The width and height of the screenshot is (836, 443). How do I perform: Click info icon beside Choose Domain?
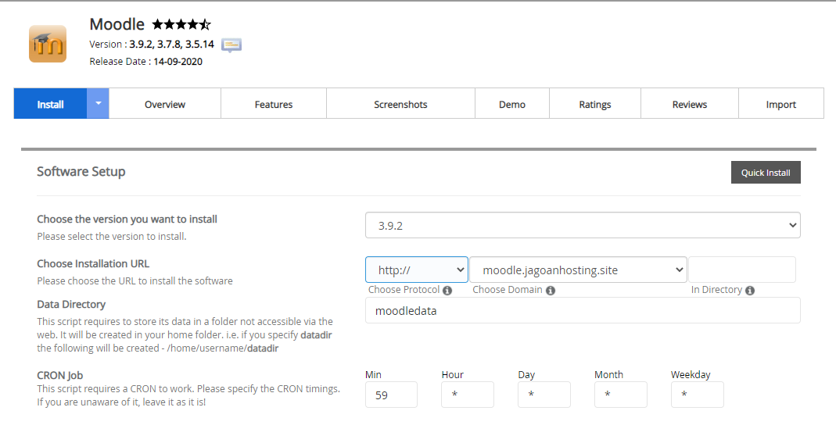point(551,290)
